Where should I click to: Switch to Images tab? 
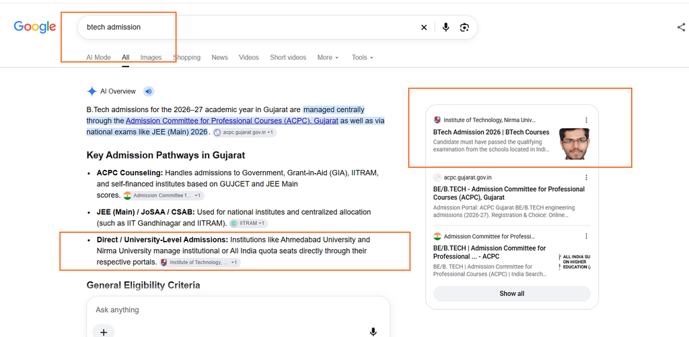151,58
